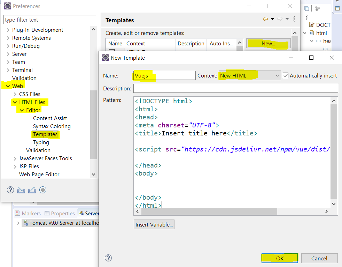Screen dimensions: 342x267
Task: Collapse the Editor node under HTML Files
Action: (x=22, y=110)
